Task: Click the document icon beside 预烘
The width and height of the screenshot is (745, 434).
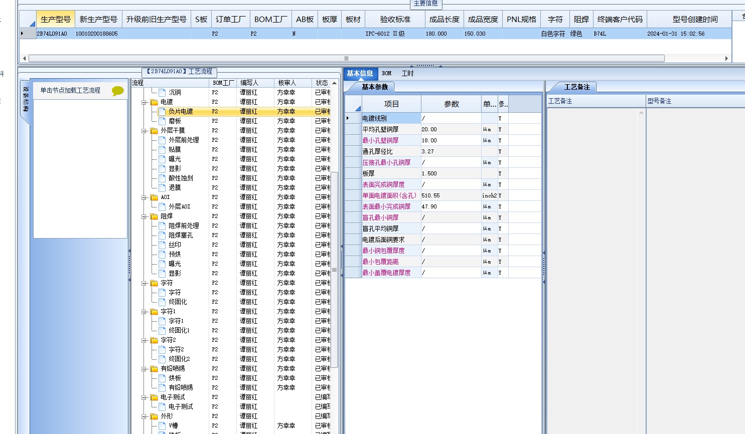Action: 162,255
